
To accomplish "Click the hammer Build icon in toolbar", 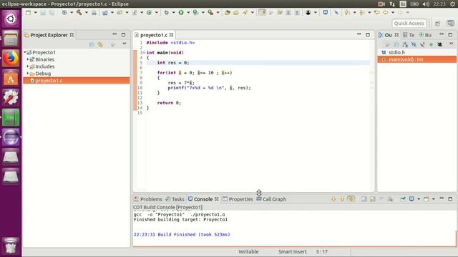I will coord(79,13).
